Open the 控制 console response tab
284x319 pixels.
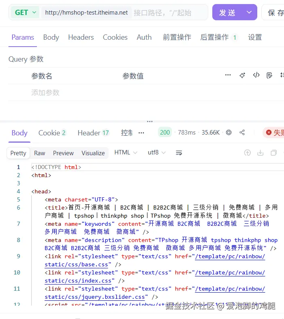pos(127,133)
